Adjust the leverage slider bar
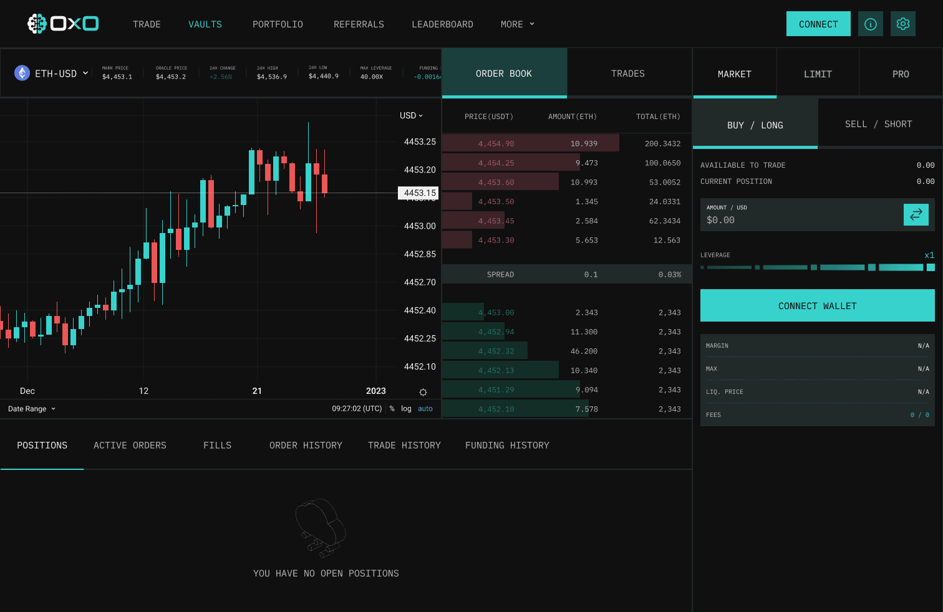Image resolution: width=943 pixels, height=612 pixels. tap(818, 267)
